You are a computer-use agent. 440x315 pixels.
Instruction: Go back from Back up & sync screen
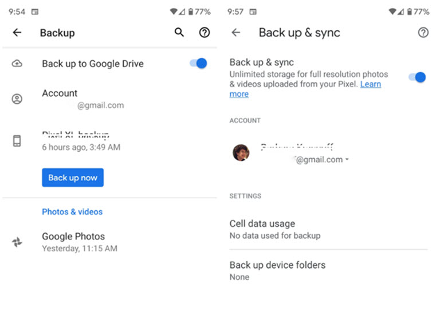tap(235, 33)
